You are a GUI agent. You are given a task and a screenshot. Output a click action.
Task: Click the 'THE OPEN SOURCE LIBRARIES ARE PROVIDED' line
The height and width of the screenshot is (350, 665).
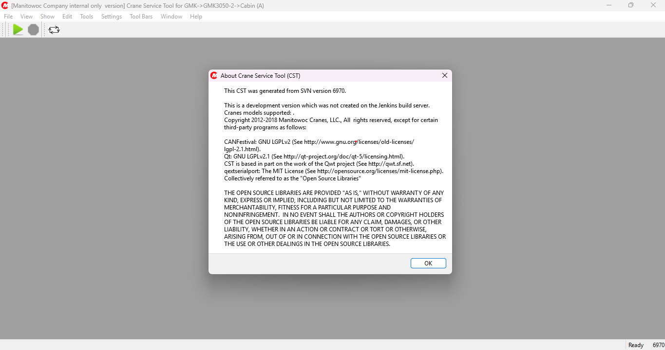coord(334,193)
